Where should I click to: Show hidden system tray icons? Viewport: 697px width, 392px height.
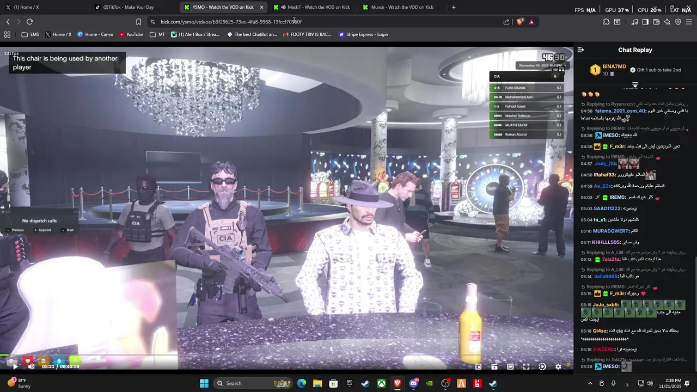590,383
